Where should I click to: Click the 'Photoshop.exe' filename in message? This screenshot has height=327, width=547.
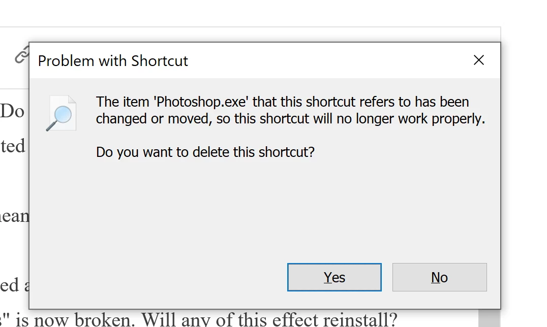coord(201,102)
